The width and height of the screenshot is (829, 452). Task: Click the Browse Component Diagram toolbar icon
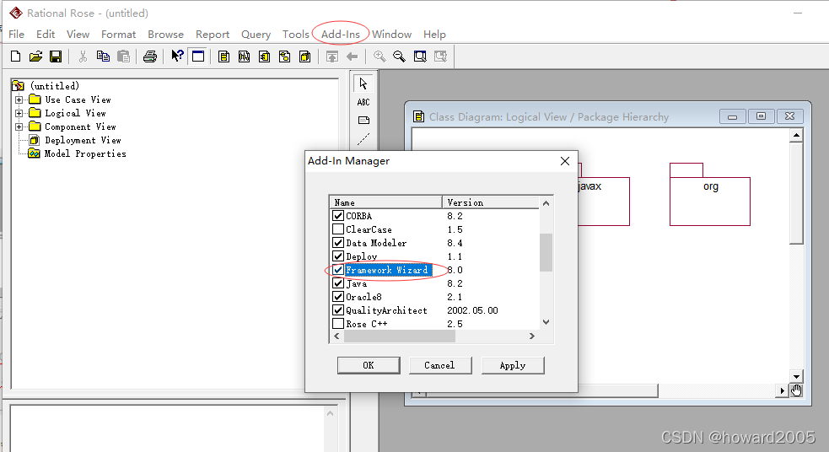[x=264, y=56]
